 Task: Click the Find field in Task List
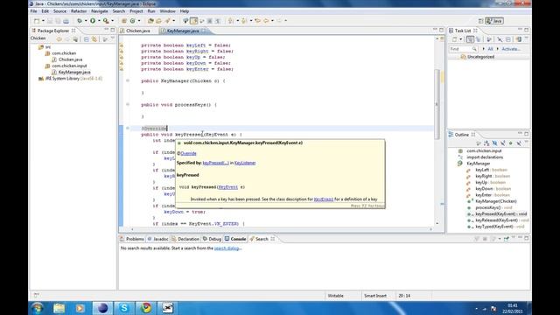coord(463,49)
